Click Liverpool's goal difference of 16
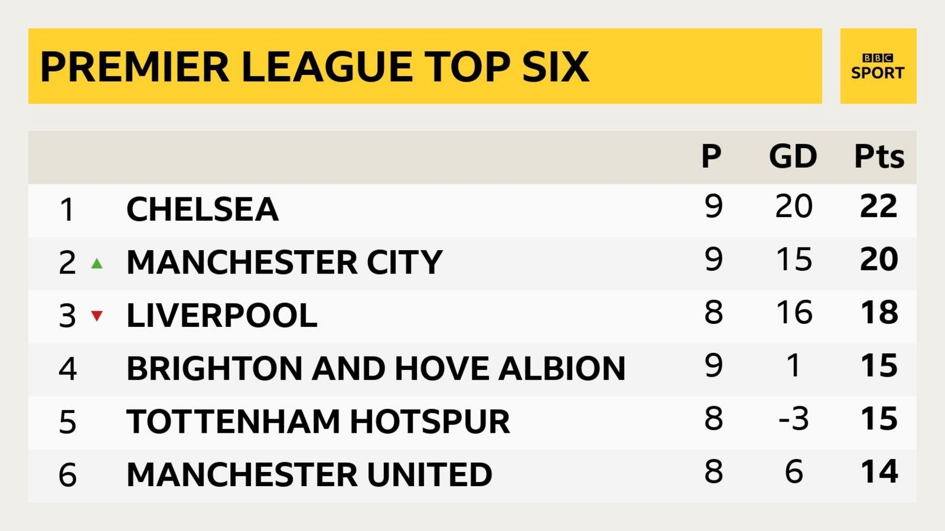 (794, 312)
